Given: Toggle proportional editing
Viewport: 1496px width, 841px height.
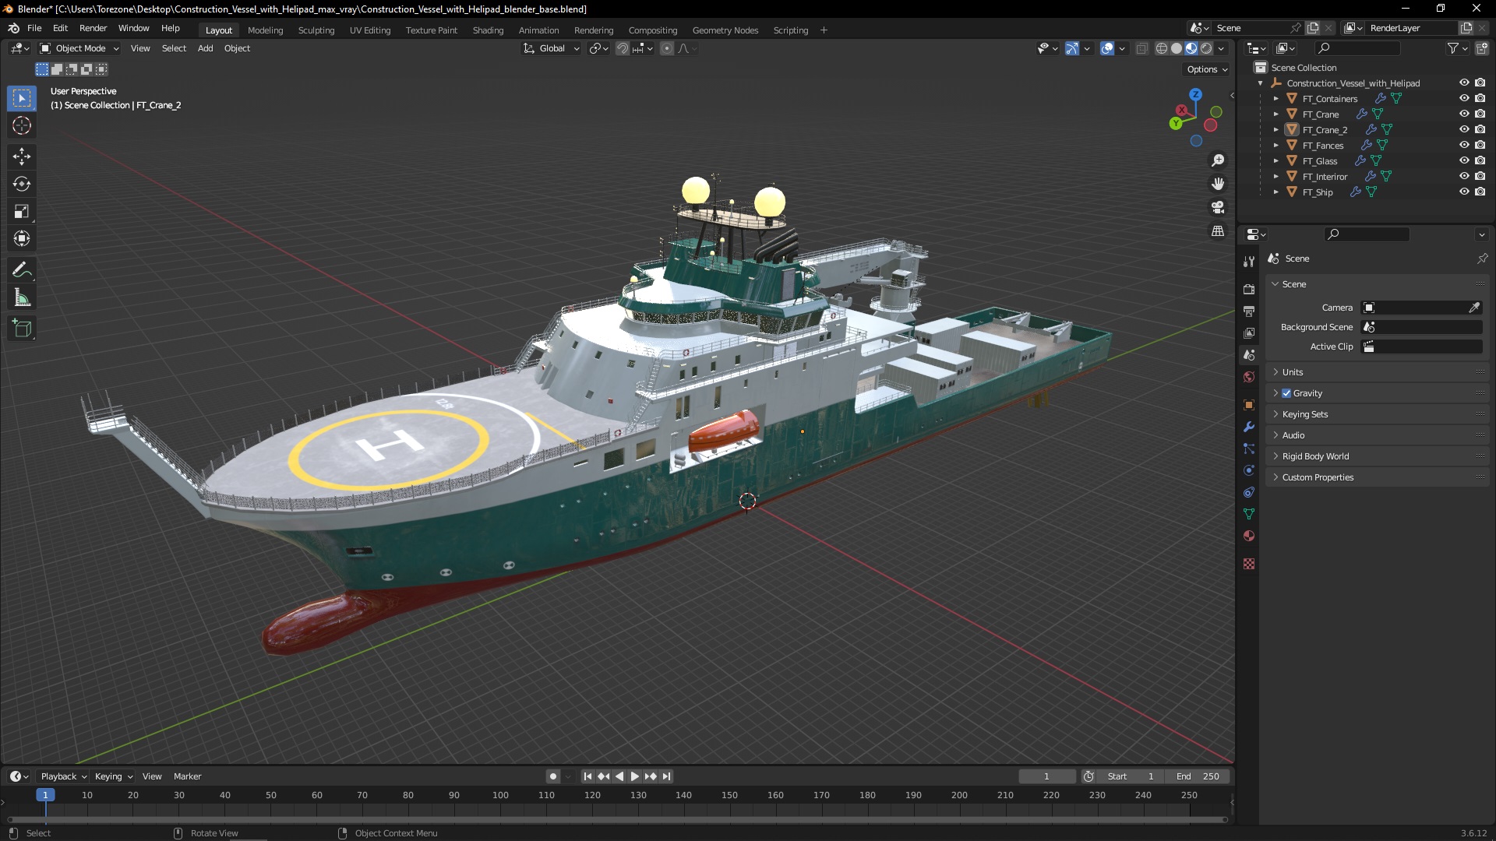Looking at the screenshot, I should click(x=667, y=48).
